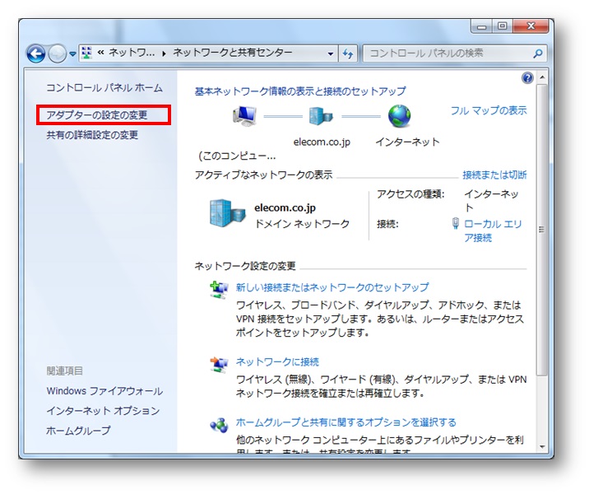Open インターネット オプション link
Viewport: 589px width, 494px height.
104,411
